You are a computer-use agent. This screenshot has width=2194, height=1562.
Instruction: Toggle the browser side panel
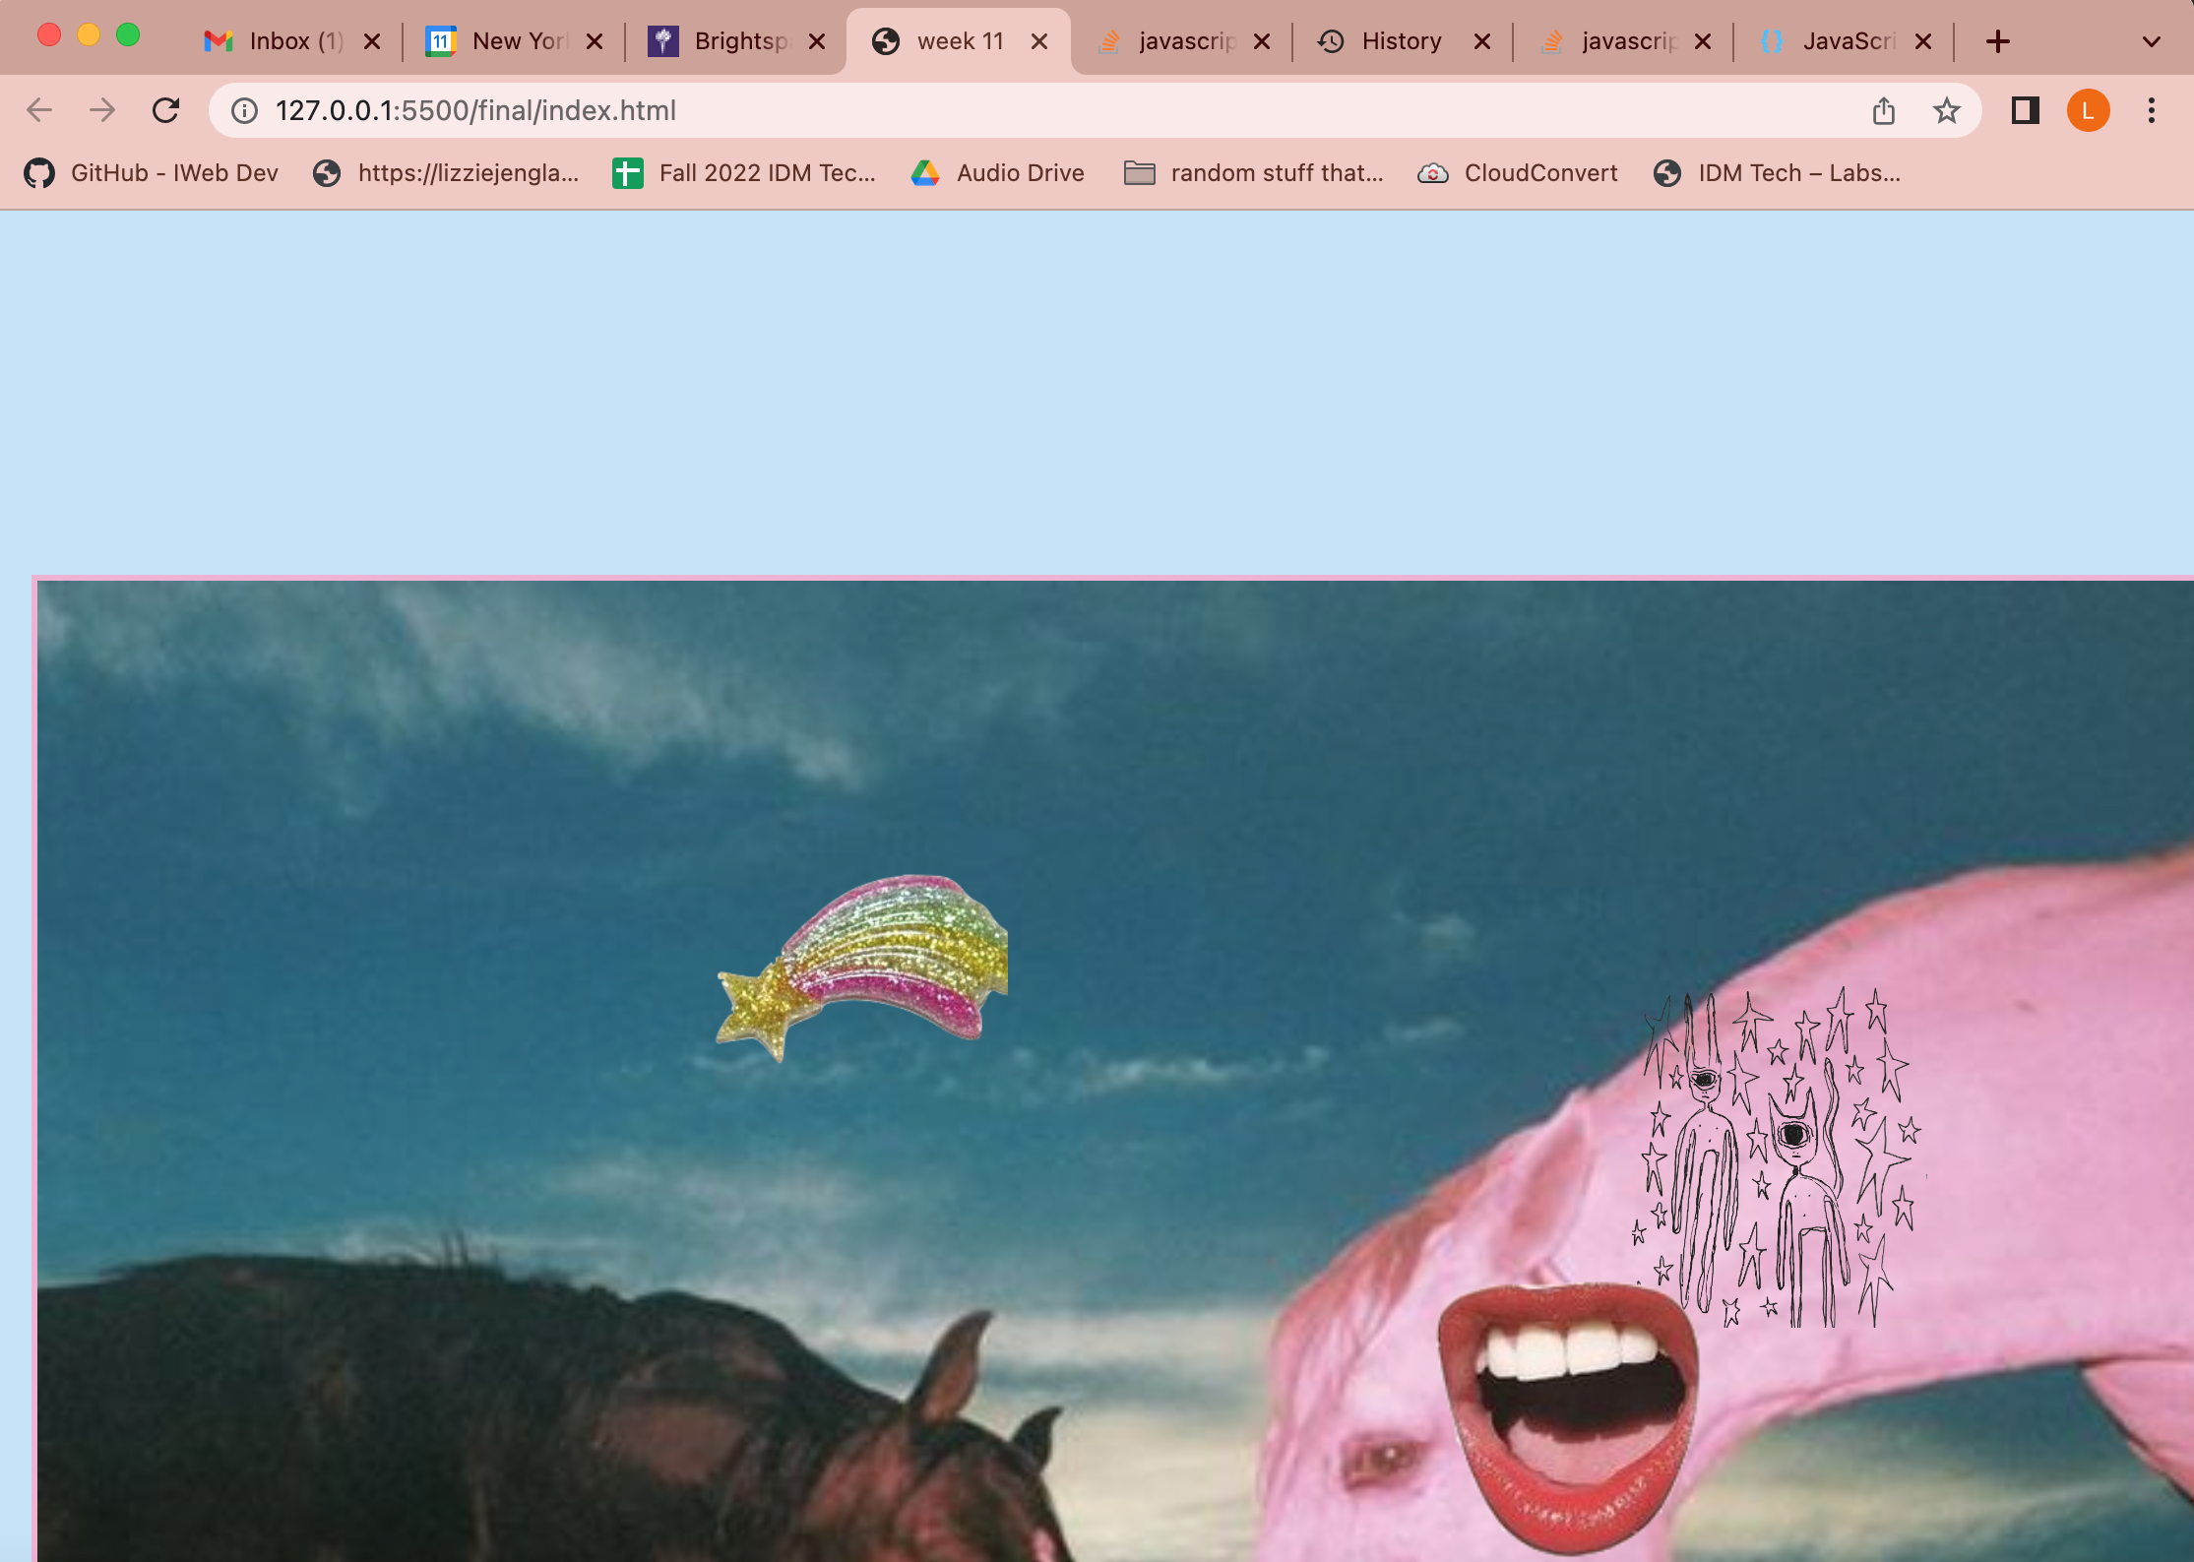pos(2025,110)
